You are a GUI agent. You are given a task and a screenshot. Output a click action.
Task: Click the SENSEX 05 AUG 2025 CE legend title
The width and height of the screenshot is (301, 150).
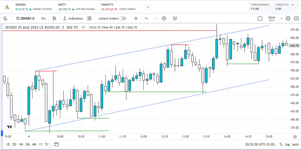pos(42,27)
